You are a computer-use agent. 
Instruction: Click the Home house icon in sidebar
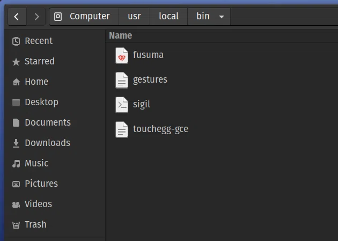pyautogui.click(x=16, y=82)
